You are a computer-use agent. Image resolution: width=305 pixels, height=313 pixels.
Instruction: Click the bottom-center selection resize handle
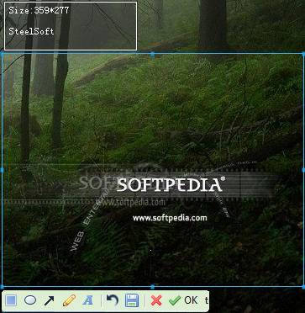[152, 287]
